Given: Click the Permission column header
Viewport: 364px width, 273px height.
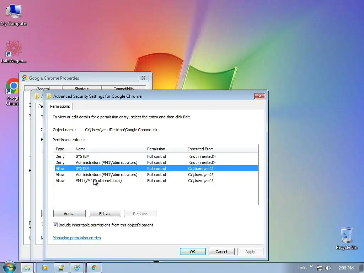Looking at the screenshot, I should pyautogui.click(x=166, y=149).
